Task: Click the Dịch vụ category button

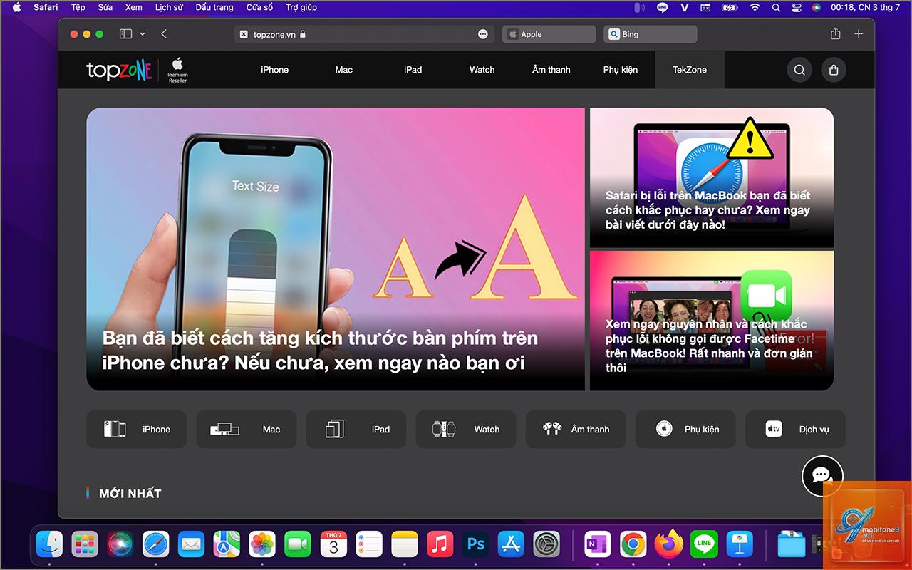Action: click(795, 430)
